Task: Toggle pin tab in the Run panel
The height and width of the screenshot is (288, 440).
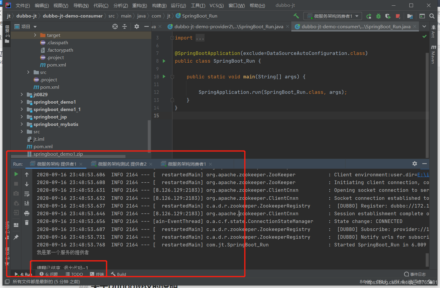Action: point(16,237)
